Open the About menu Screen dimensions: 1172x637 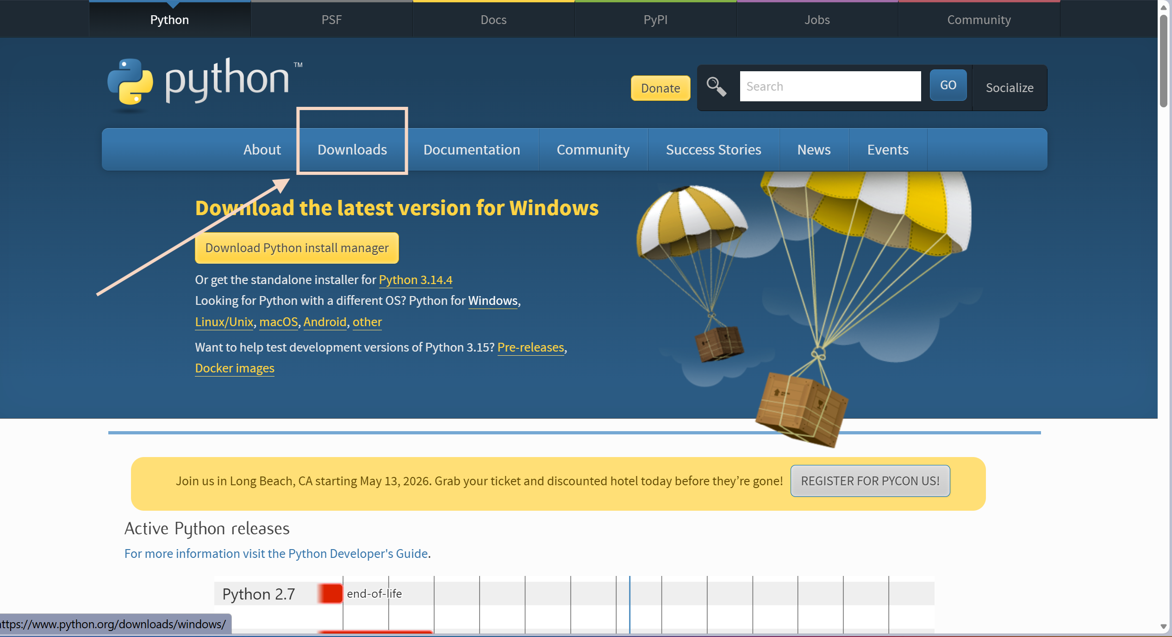[262, 149]
